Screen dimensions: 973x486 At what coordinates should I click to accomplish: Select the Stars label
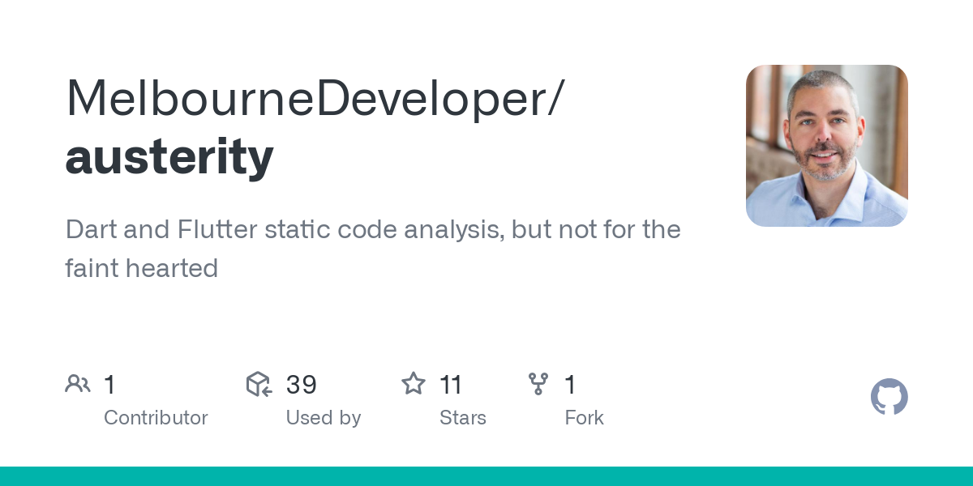(462, 418)
